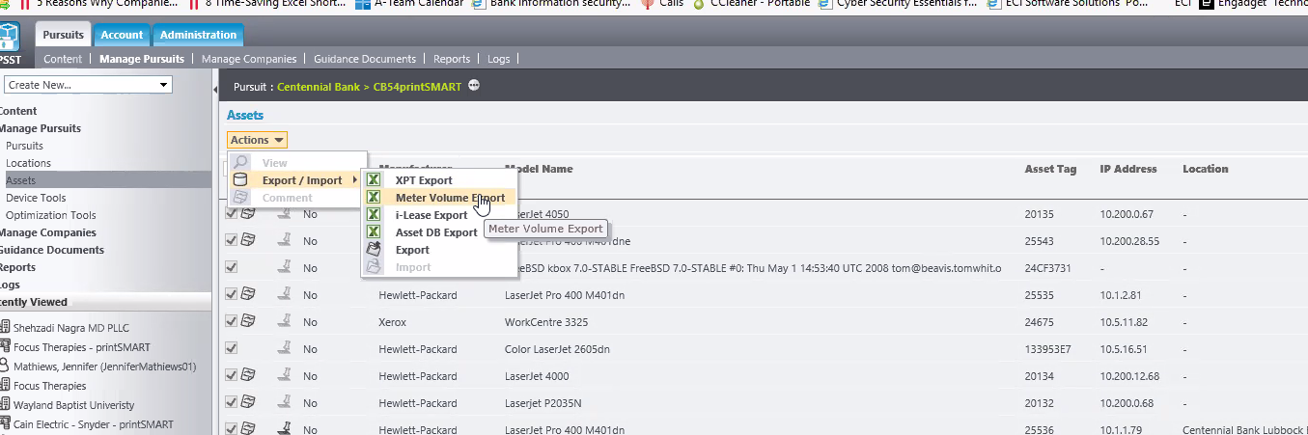Click the PSST cube logo icon
Image resolution: width=1308 pixels, height=435 pixels.
click(x=9, y=38)
